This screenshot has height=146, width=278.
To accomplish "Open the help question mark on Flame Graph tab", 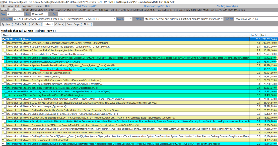I will 81,24.
